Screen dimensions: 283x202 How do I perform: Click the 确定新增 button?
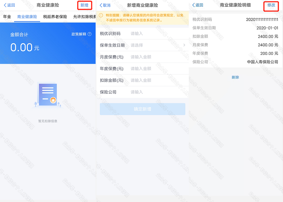coord(142,109)
